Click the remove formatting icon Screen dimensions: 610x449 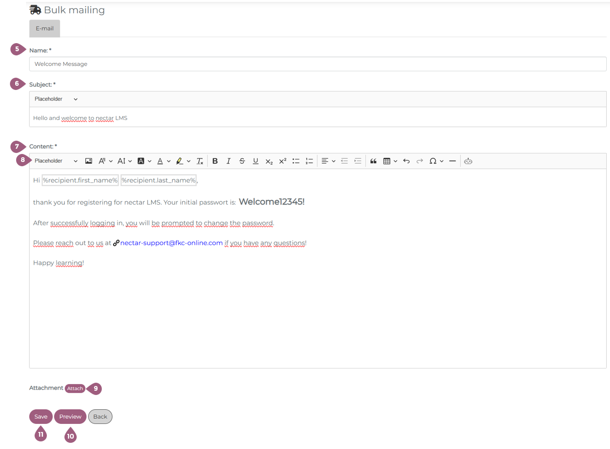[x=200, y=161]
